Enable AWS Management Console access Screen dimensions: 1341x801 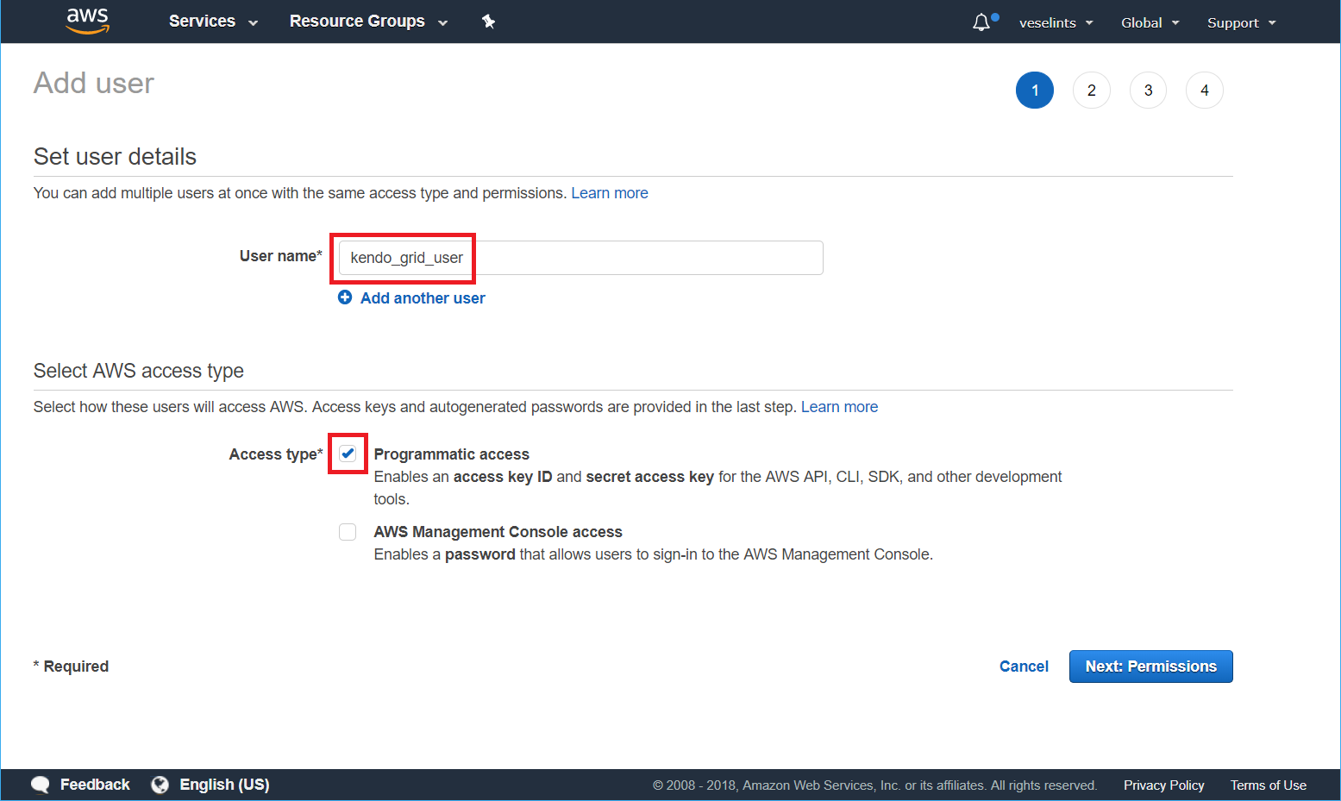(x=347, y=531)
